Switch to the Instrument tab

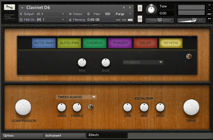coord(65,136)
